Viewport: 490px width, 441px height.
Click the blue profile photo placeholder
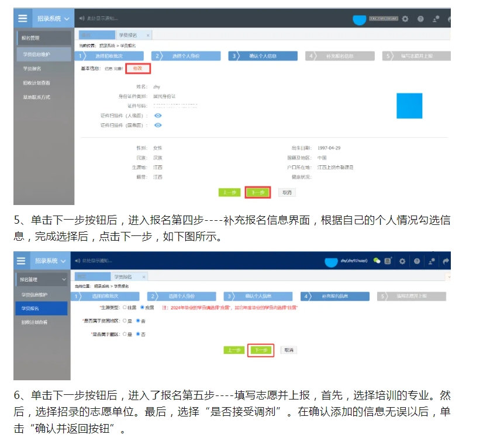pos(409,106)
